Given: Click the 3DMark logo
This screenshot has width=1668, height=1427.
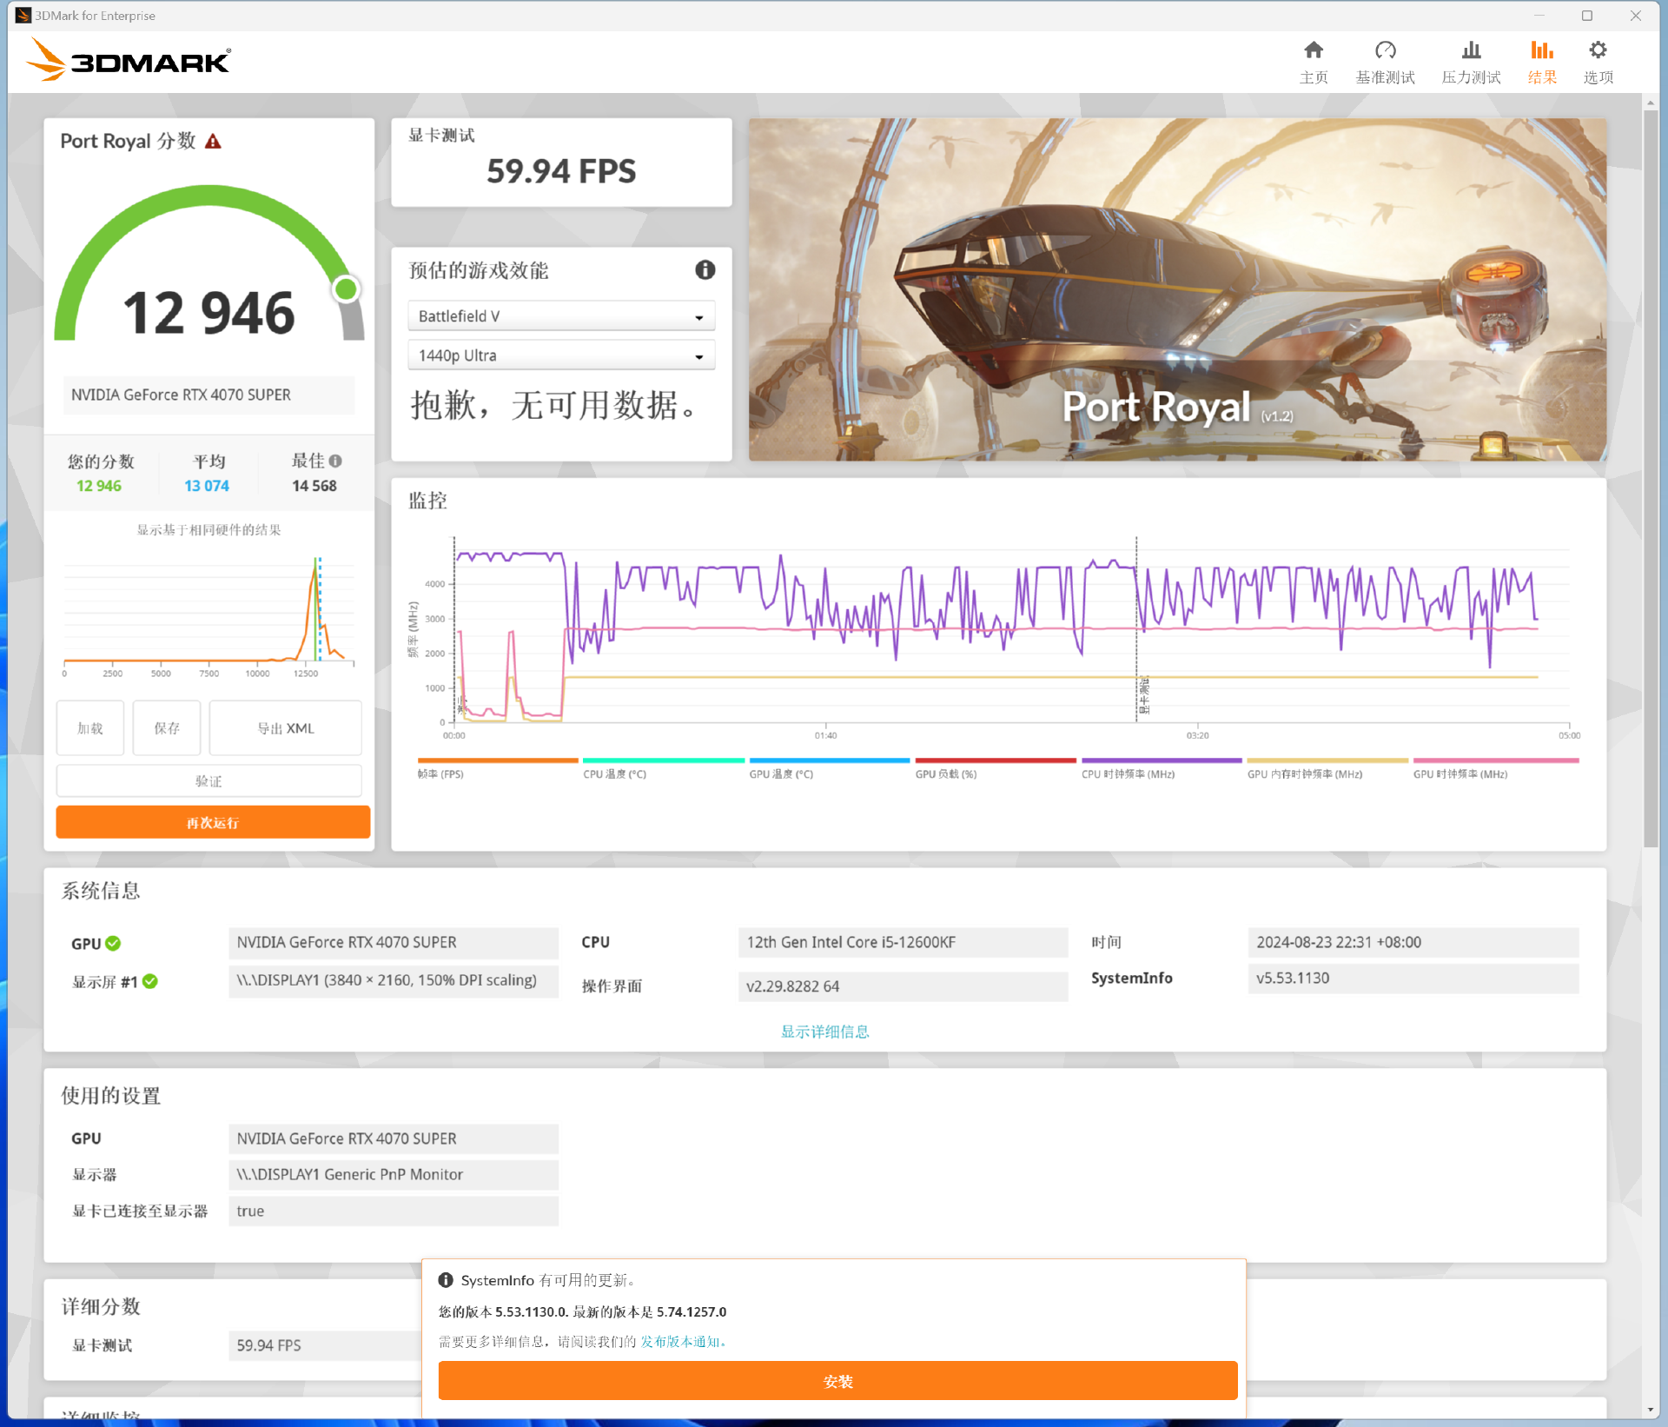Looking at the screenshot, I should 129,61.
